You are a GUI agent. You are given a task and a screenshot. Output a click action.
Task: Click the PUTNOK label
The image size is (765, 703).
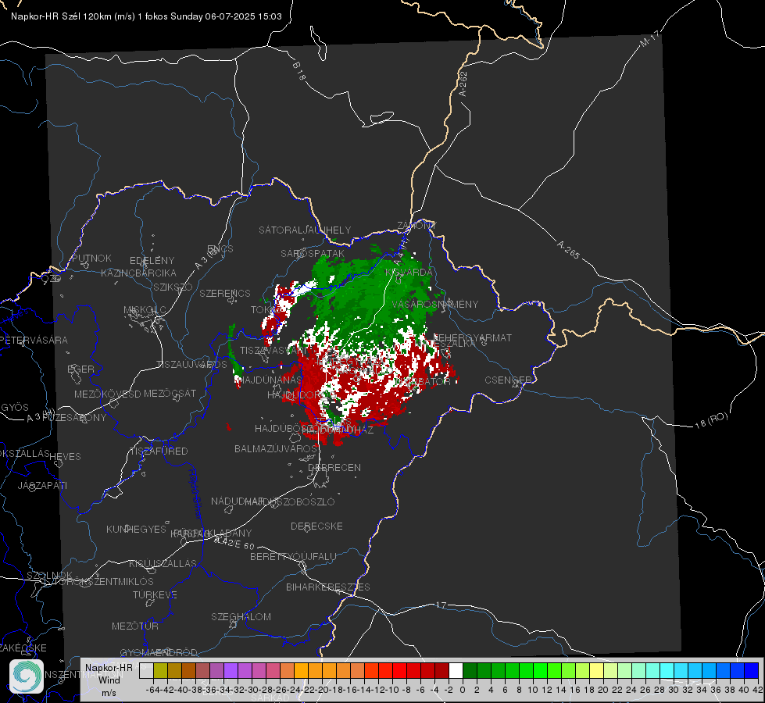91,258
